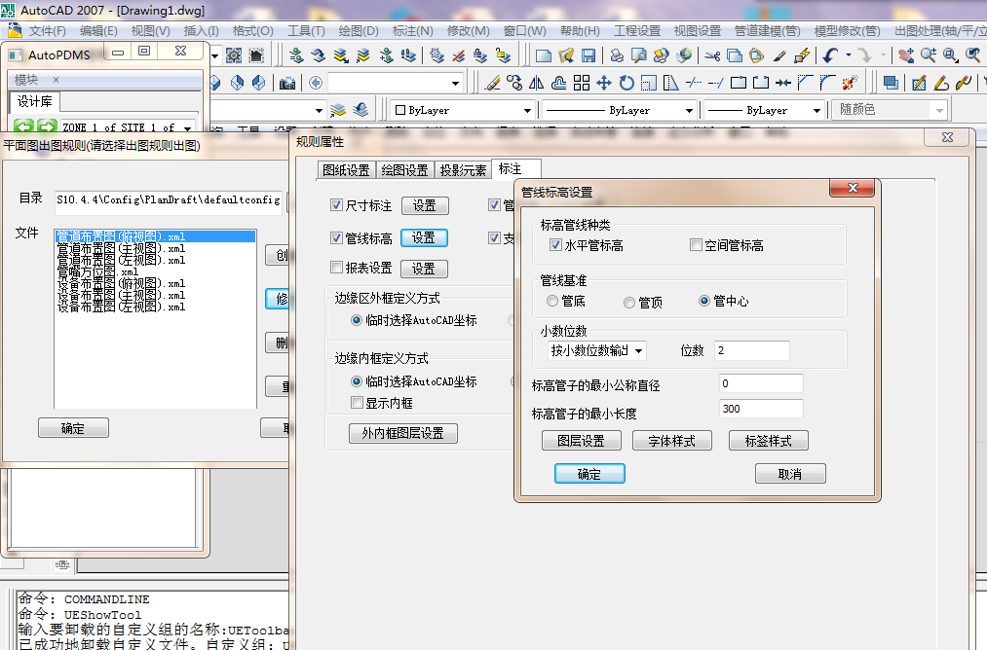Expand the ByLayer color dropdown
This screenshot has height=650, width=987.
527,111
